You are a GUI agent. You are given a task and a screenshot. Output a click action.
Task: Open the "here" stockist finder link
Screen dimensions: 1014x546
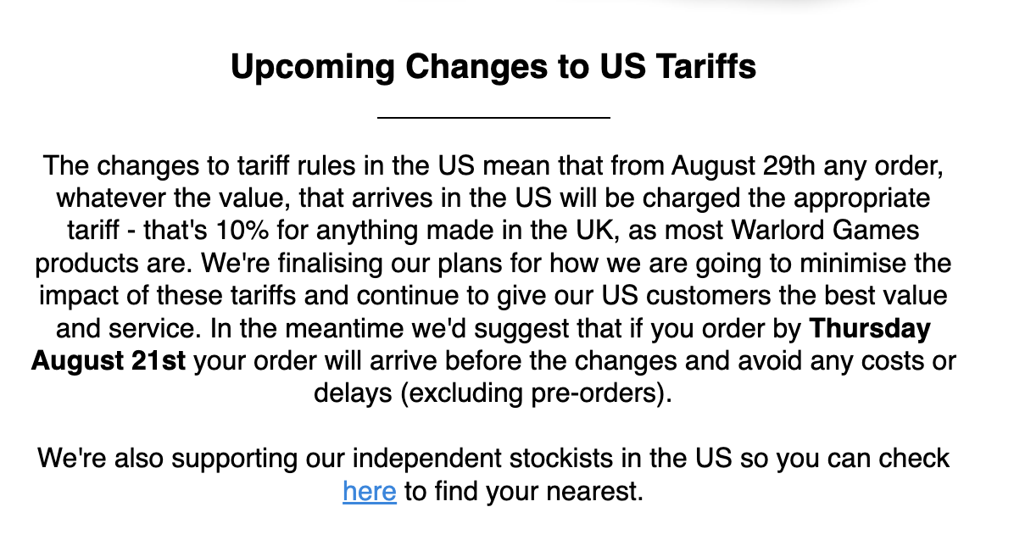pyautogui.click(x=369, y=491)
